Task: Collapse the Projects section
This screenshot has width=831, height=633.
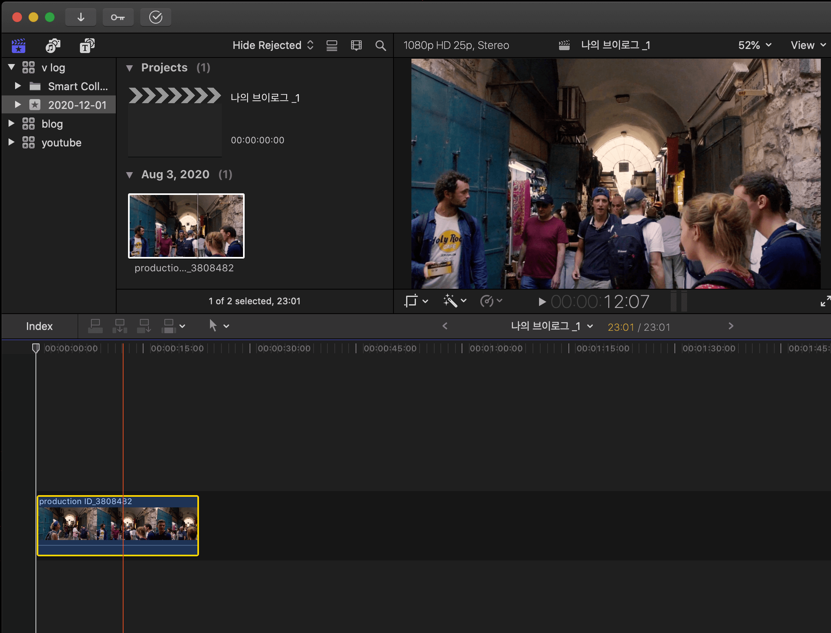Action: [130, 68]
